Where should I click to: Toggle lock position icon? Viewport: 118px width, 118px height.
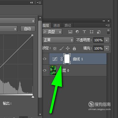pos(68,48)
